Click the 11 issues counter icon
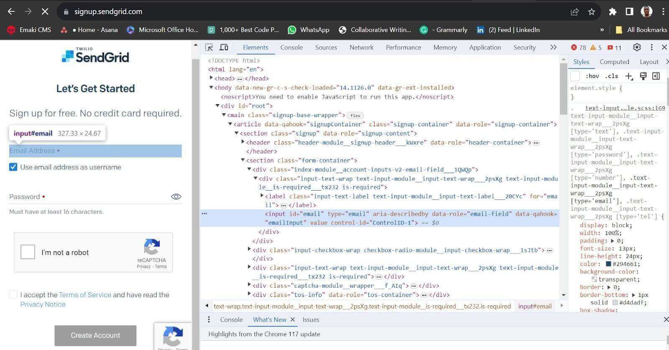 click(x=614, y=47)
